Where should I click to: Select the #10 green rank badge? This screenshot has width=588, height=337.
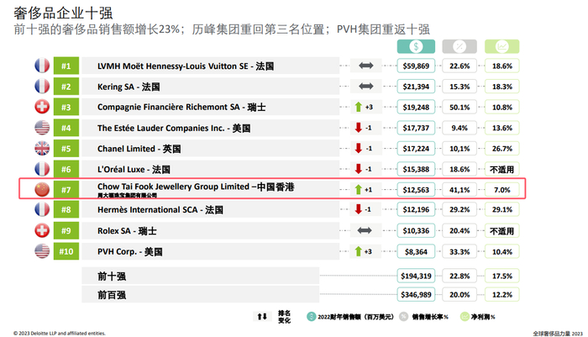tap(66, 251)
